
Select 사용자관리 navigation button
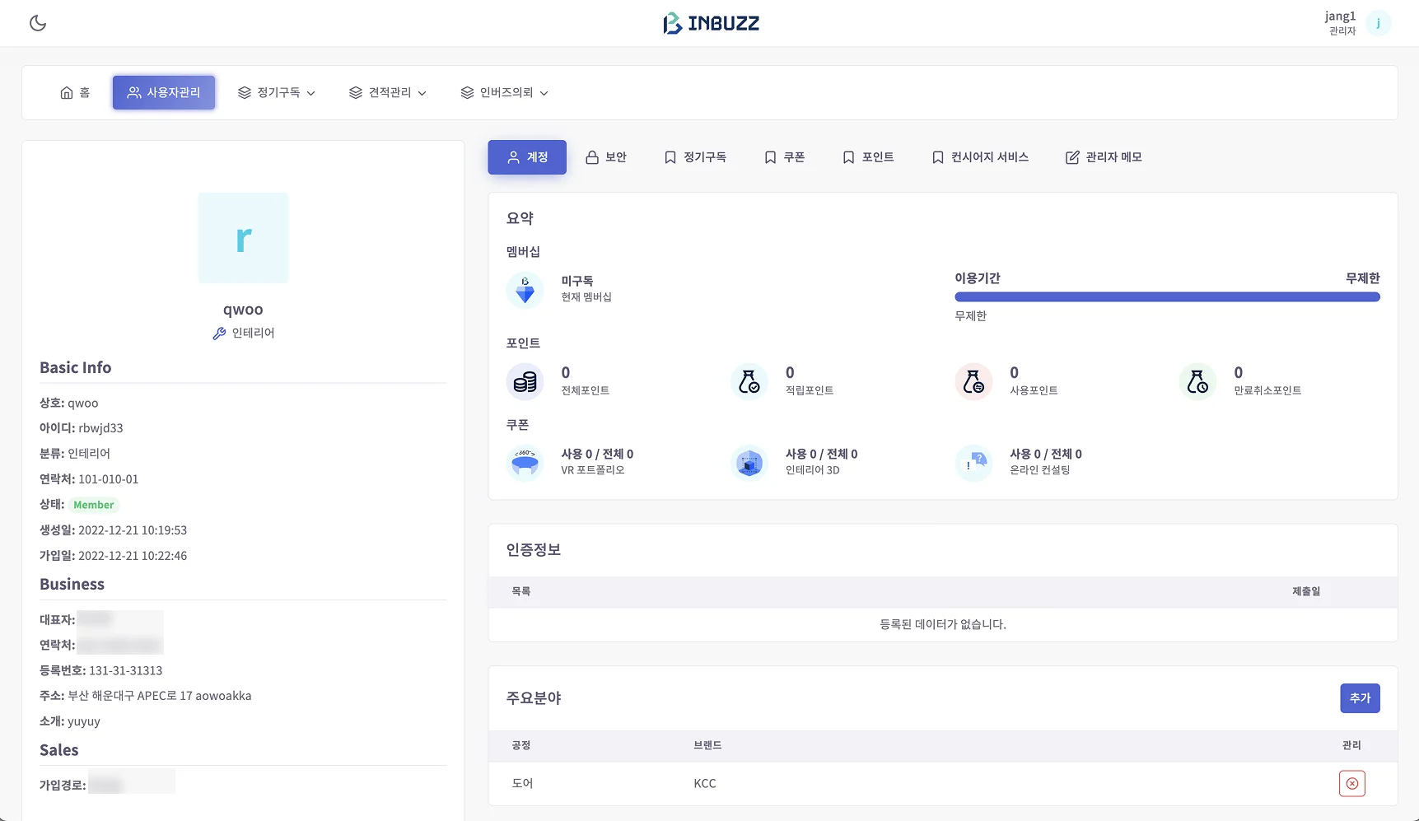coord(164,92)
